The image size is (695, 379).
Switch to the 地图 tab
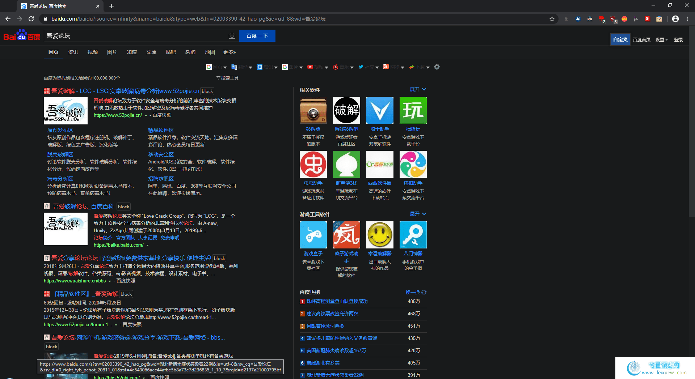tap(210, 52)
